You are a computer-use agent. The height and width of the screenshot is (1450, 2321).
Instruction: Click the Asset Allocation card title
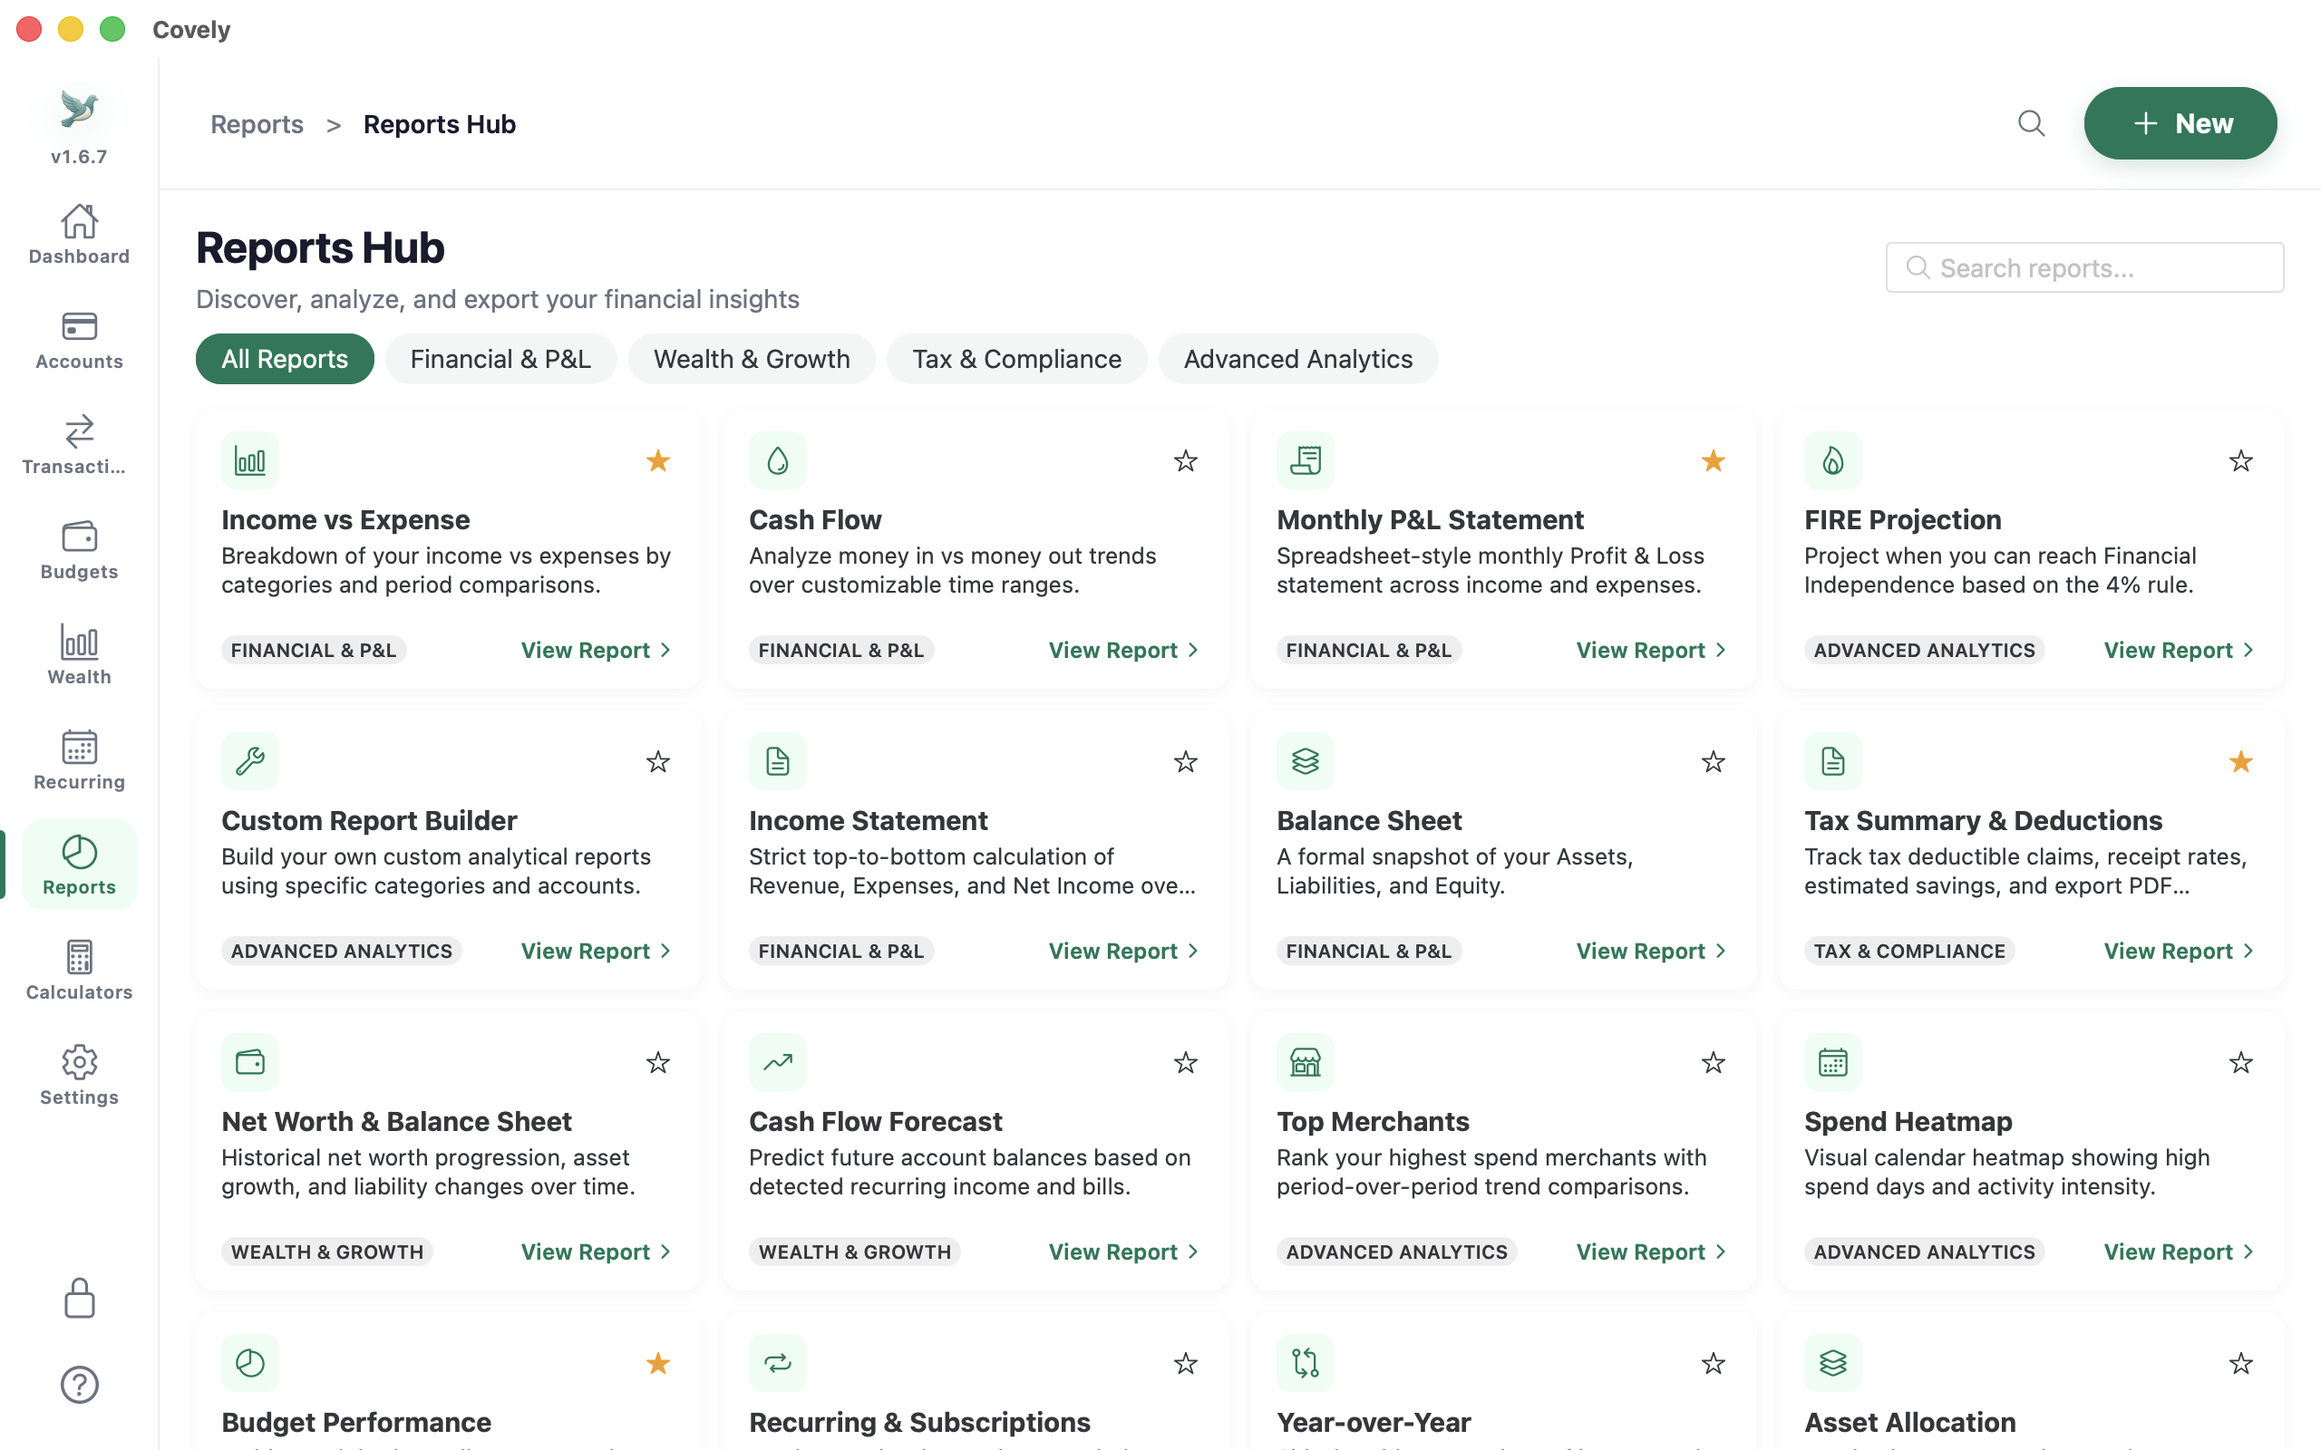pyautogui.click(x=1909, y=1422)
